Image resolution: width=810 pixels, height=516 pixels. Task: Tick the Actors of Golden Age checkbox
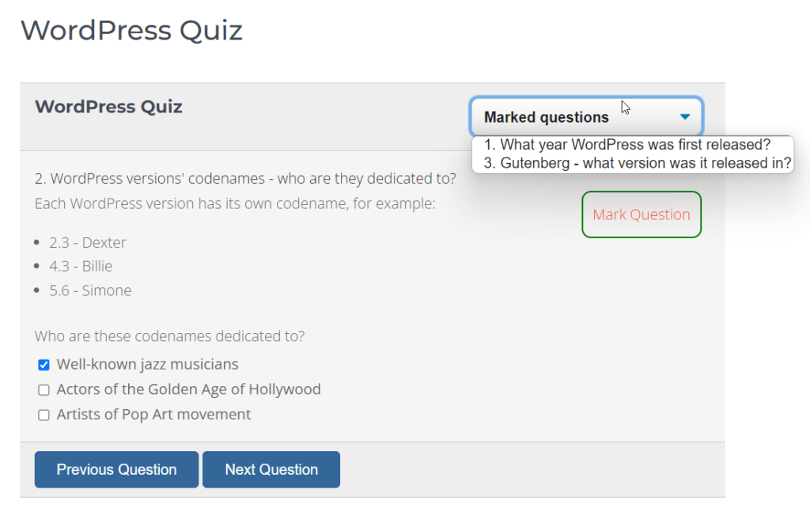44,390
